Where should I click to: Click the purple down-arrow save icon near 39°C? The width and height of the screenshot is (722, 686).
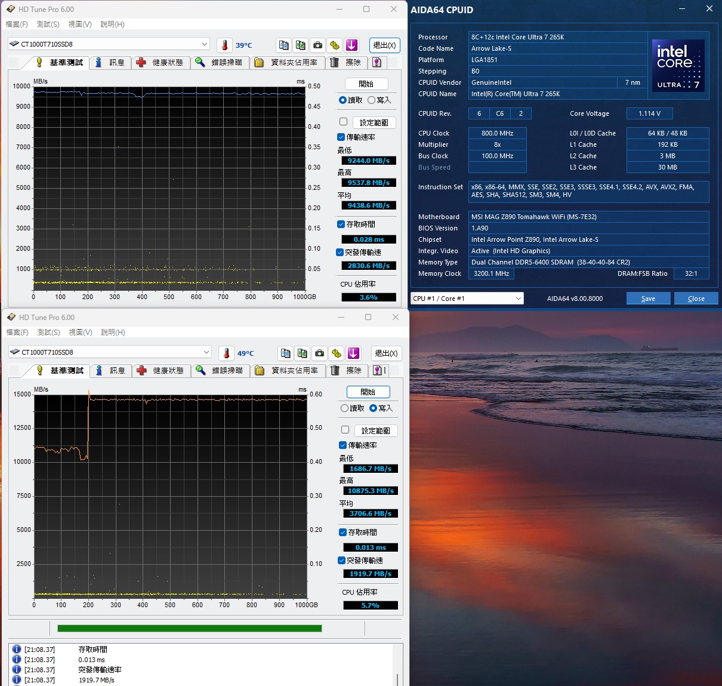click(351, 45)
